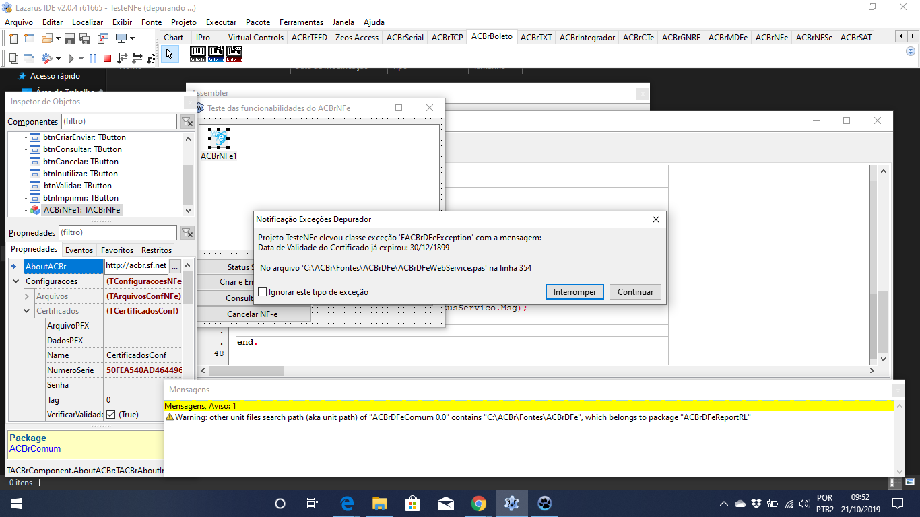Screen dimensions: 920x517
Task: Click the desktop monitor toolbar icon
Action: pos(121,38)
